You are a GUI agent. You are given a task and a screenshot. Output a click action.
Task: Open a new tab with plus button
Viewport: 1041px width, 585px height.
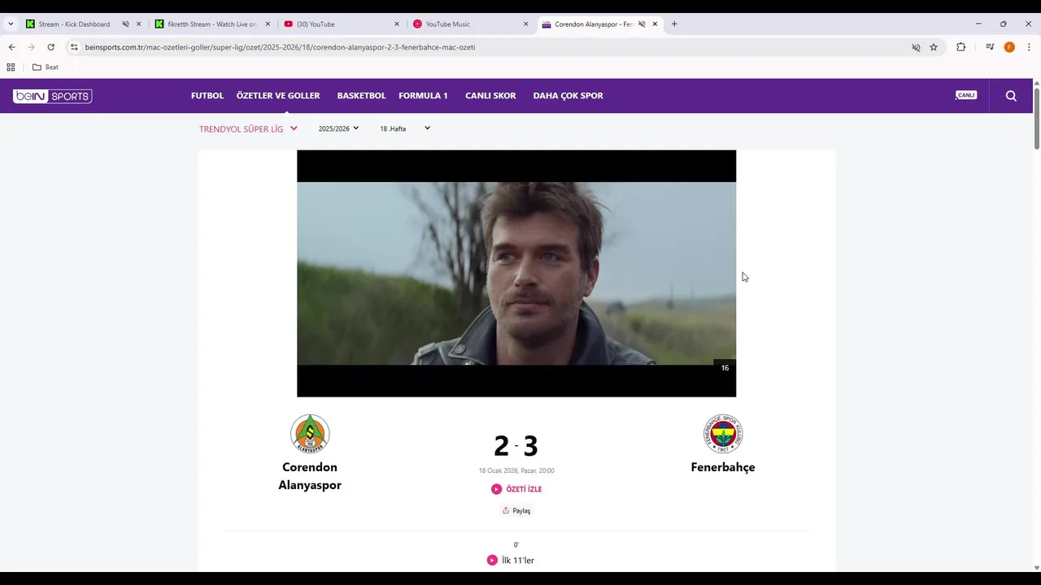tap(674, 24)
